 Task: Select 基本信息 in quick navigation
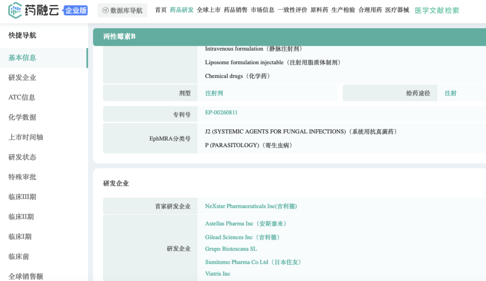[x=44, y=58]
